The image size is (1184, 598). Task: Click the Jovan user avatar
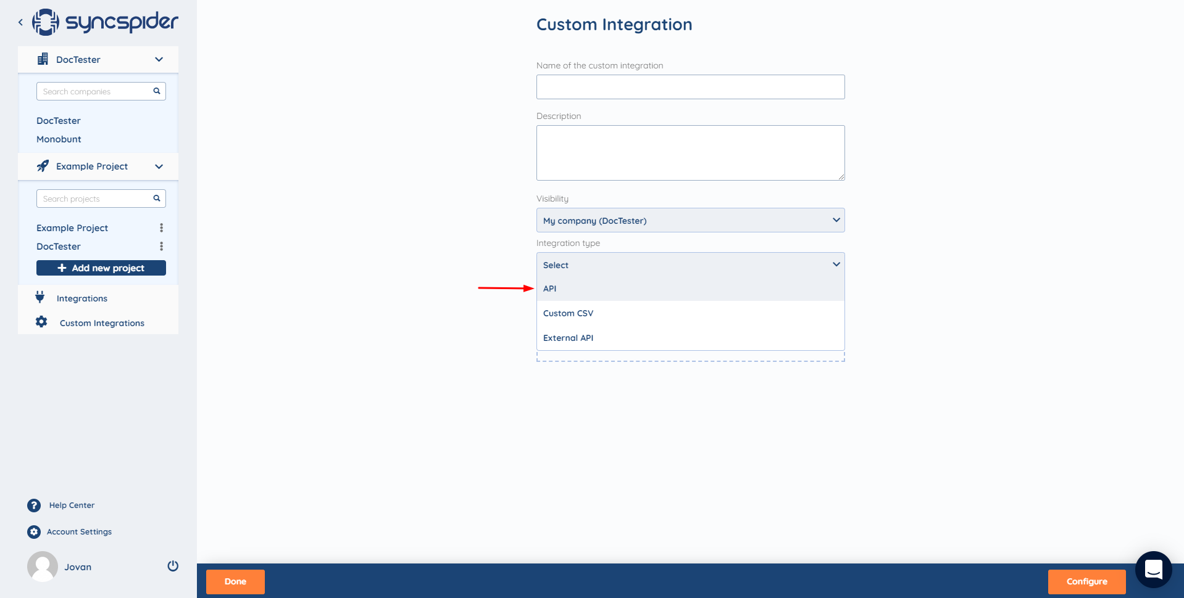[43, 567]
